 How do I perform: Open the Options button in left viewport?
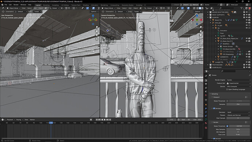[94, 12]
